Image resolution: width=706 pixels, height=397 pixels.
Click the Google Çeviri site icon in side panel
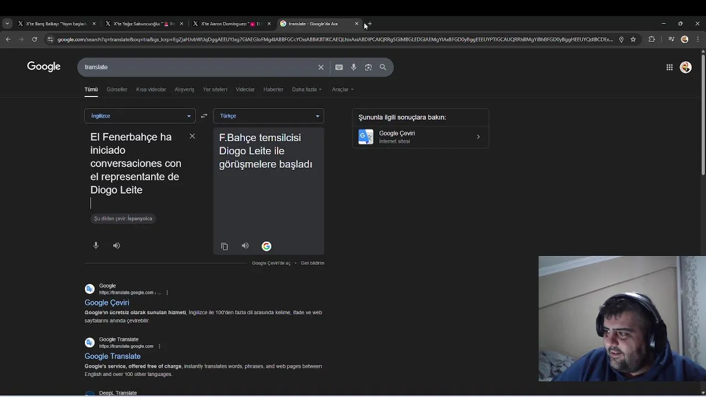pyautogui.click(x=366, y=137)
